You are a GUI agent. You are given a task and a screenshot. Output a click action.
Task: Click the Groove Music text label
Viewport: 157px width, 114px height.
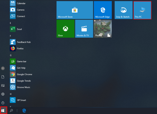pos(24,87)
